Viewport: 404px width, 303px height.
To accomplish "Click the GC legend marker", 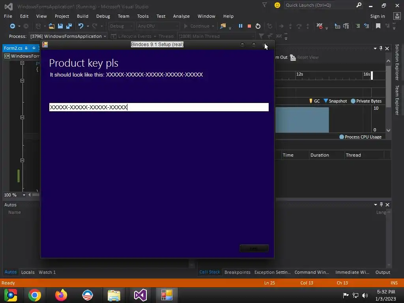I will (311, 101).
